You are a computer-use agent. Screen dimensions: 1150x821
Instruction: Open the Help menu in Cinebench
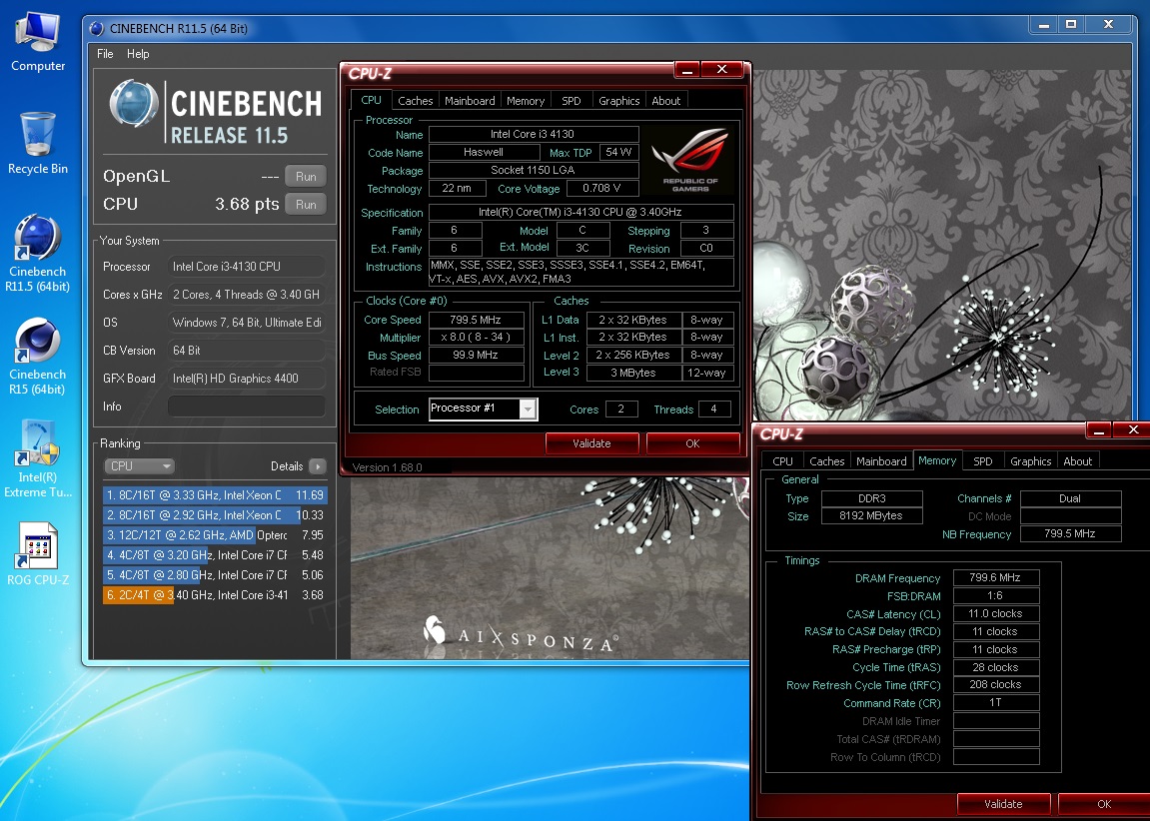[138, 54]
